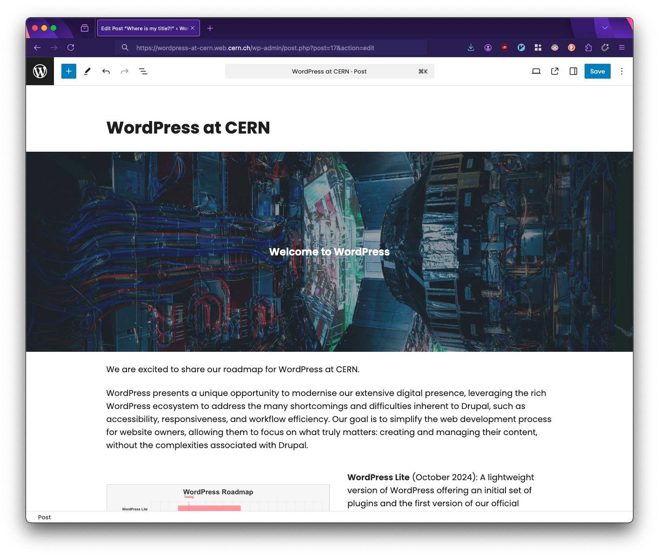Click the paragraph starting We are excited

click(233, 369)
